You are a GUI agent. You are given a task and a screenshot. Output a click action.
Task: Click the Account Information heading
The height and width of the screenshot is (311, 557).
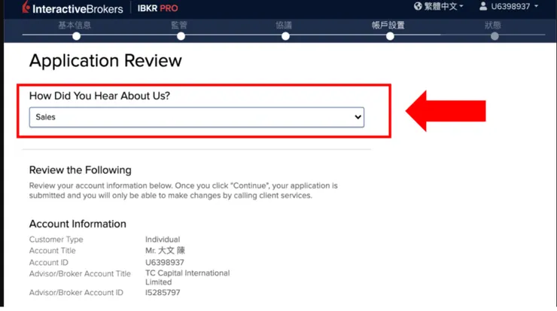tap(78, 224)
